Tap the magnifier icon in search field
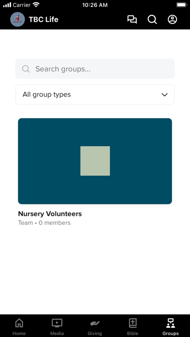The height and width of the screenshot is (337, 190). click(x=26, y=69)
